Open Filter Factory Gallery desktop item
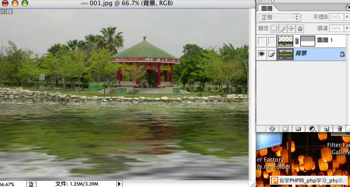The height and width of the screenshot is (187, 350). [338, 148]
